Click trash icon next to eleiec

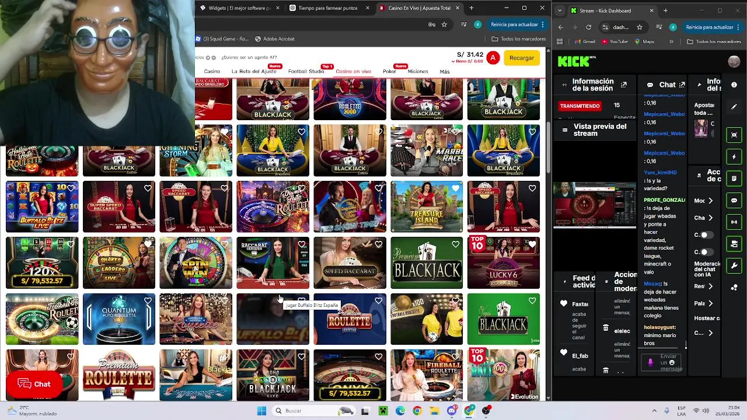coord(606,328)
